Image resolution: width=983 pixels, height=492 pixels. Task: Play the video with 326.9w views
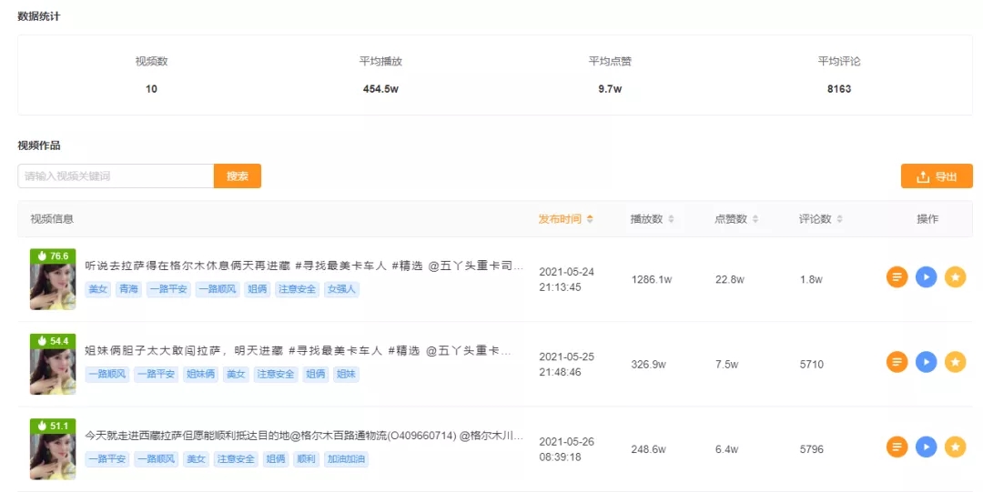coord(926,362)
